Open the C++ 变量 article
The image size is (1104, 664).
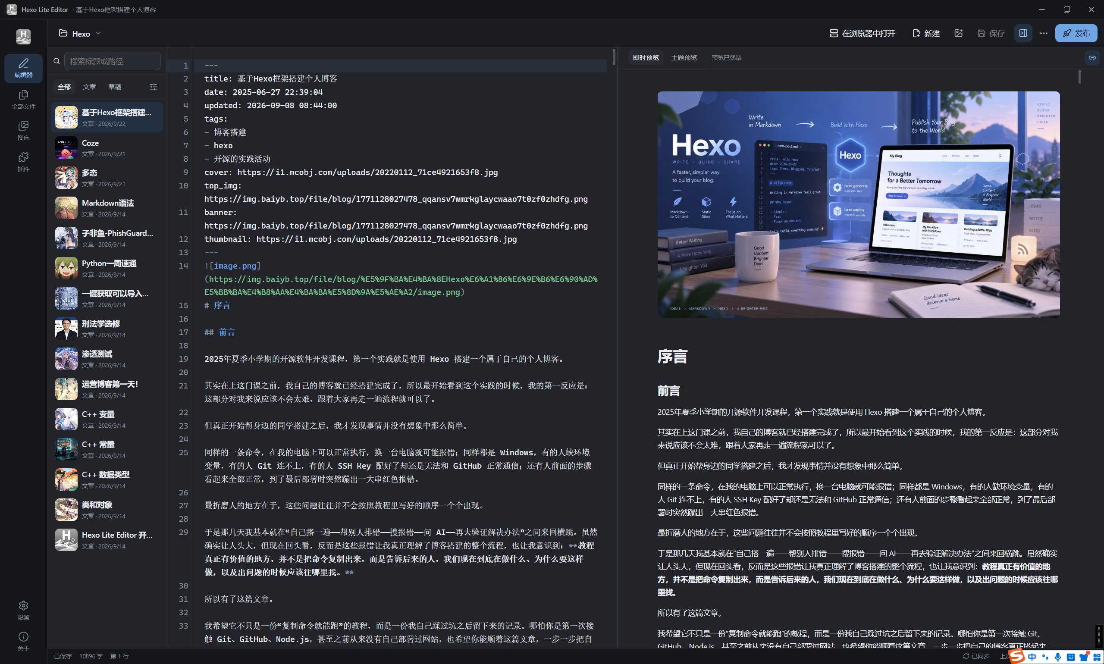coord(107,419)
